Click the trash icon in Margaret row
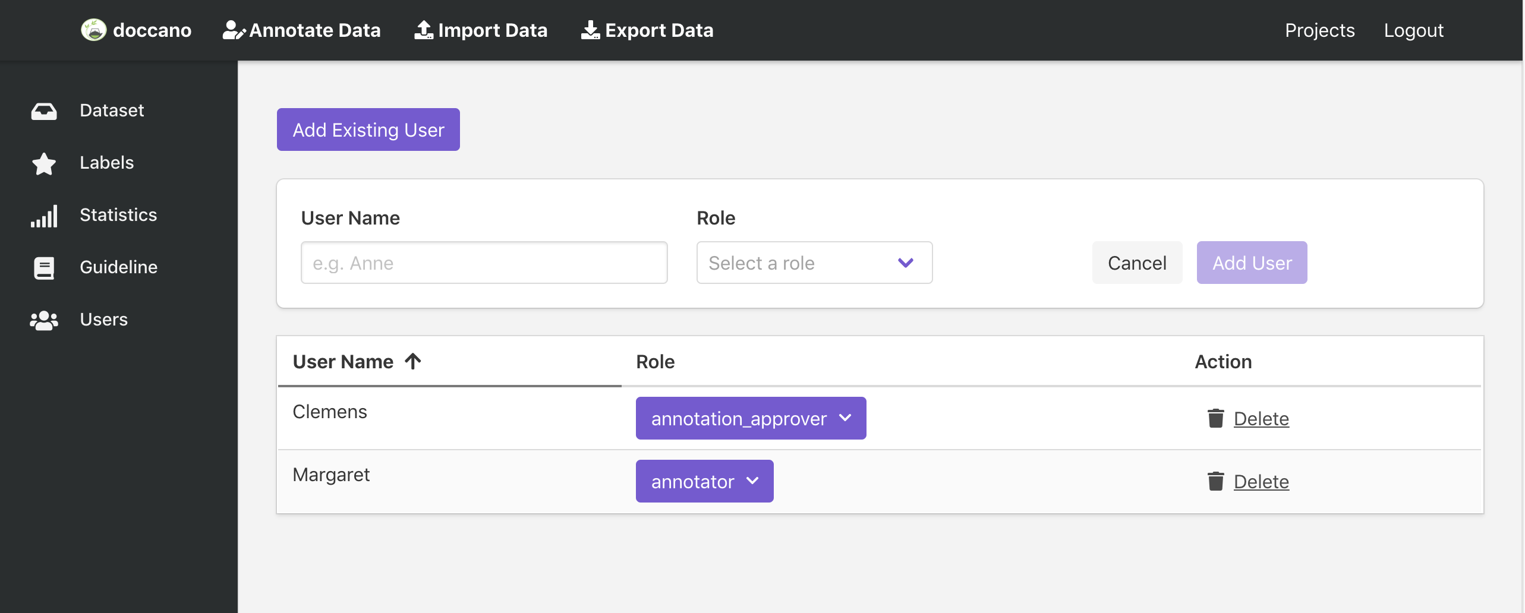Image resolution: width=1525 pixels, height=613 pixels. point(1215,481)
